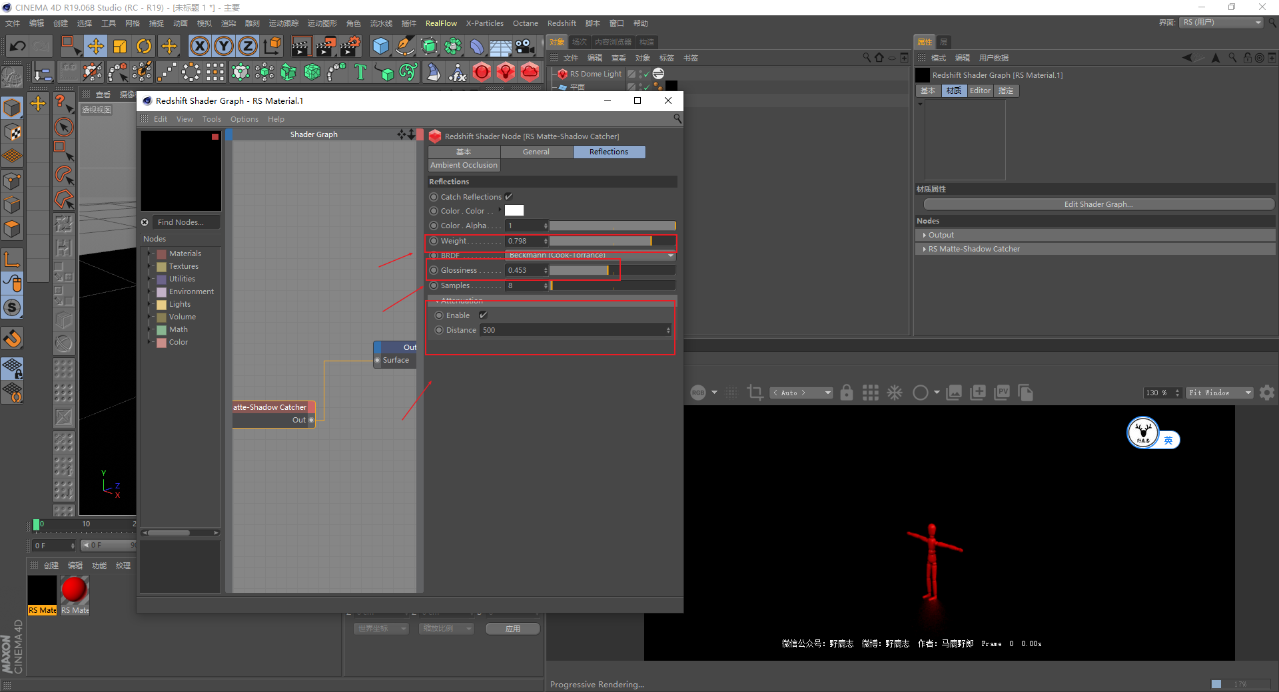1279x692 pixels.
Task: Open Options menu in Shader Graph window
Action: point(244,119)
